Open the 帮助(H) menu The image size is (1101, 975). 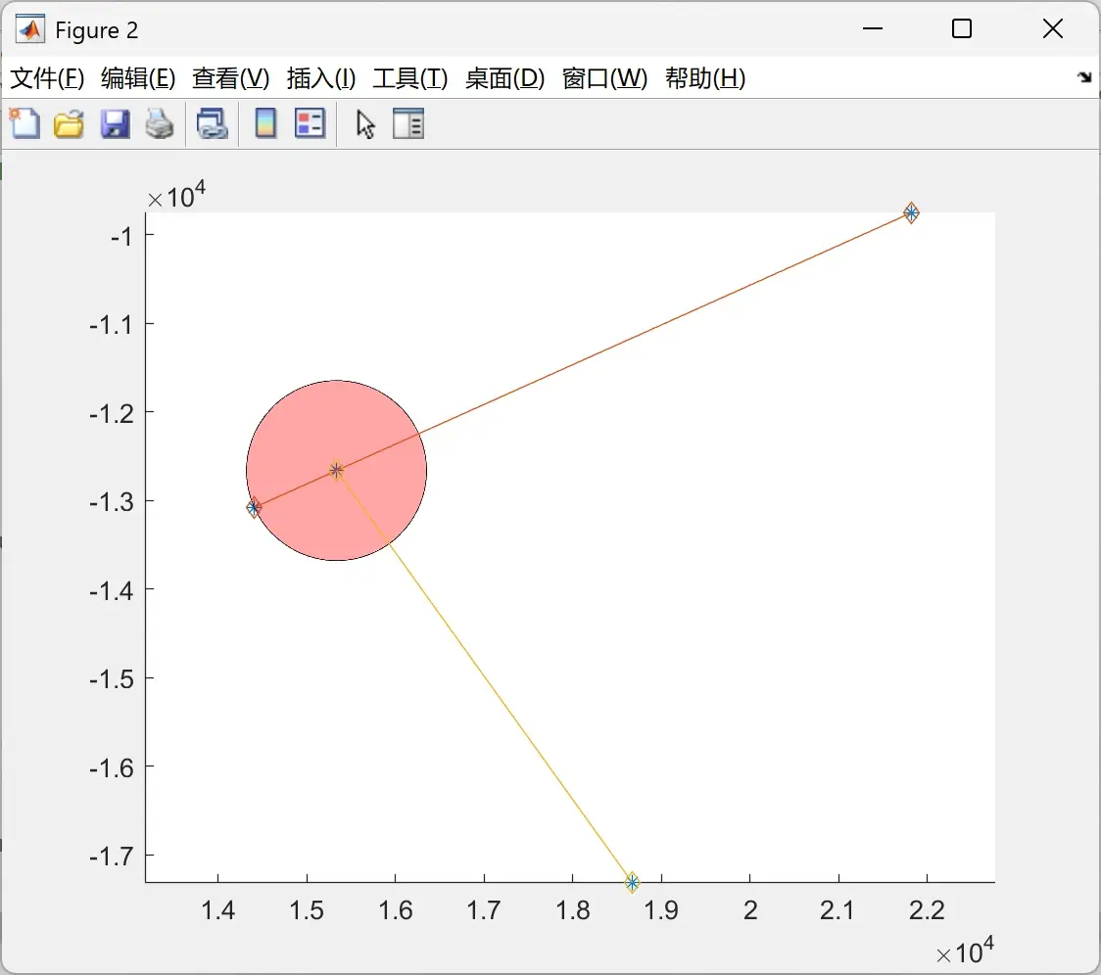click(x=705, y=78)
